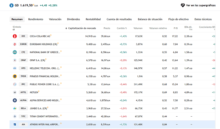Click the ALPHA ticker badge

pos(23,100)
